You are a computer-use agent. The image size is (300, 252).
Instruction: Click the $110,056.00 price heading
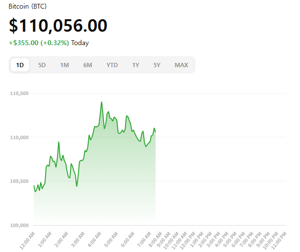click(x=58, y=26)
